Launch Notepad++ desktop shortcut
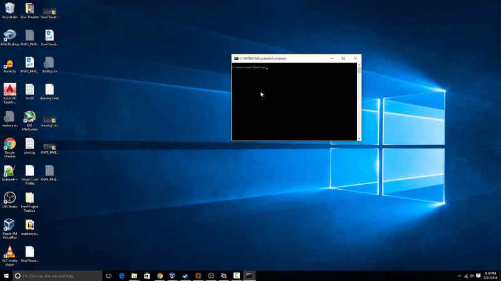The height and width of the screenshot is (281, 501). click(x=9, y=173)
